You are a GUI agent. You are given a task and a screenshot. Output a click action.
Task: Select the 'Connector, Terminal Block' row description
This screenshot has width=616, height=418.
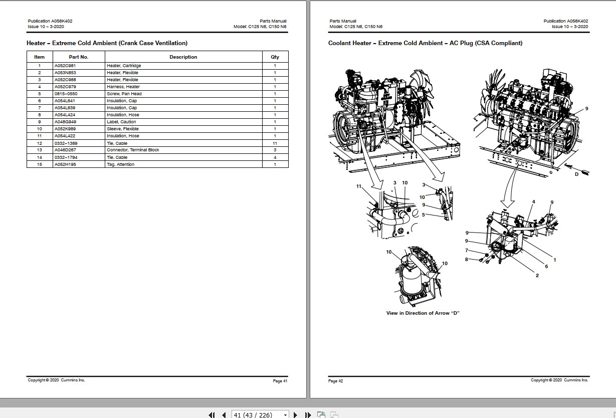pos(133,150)
